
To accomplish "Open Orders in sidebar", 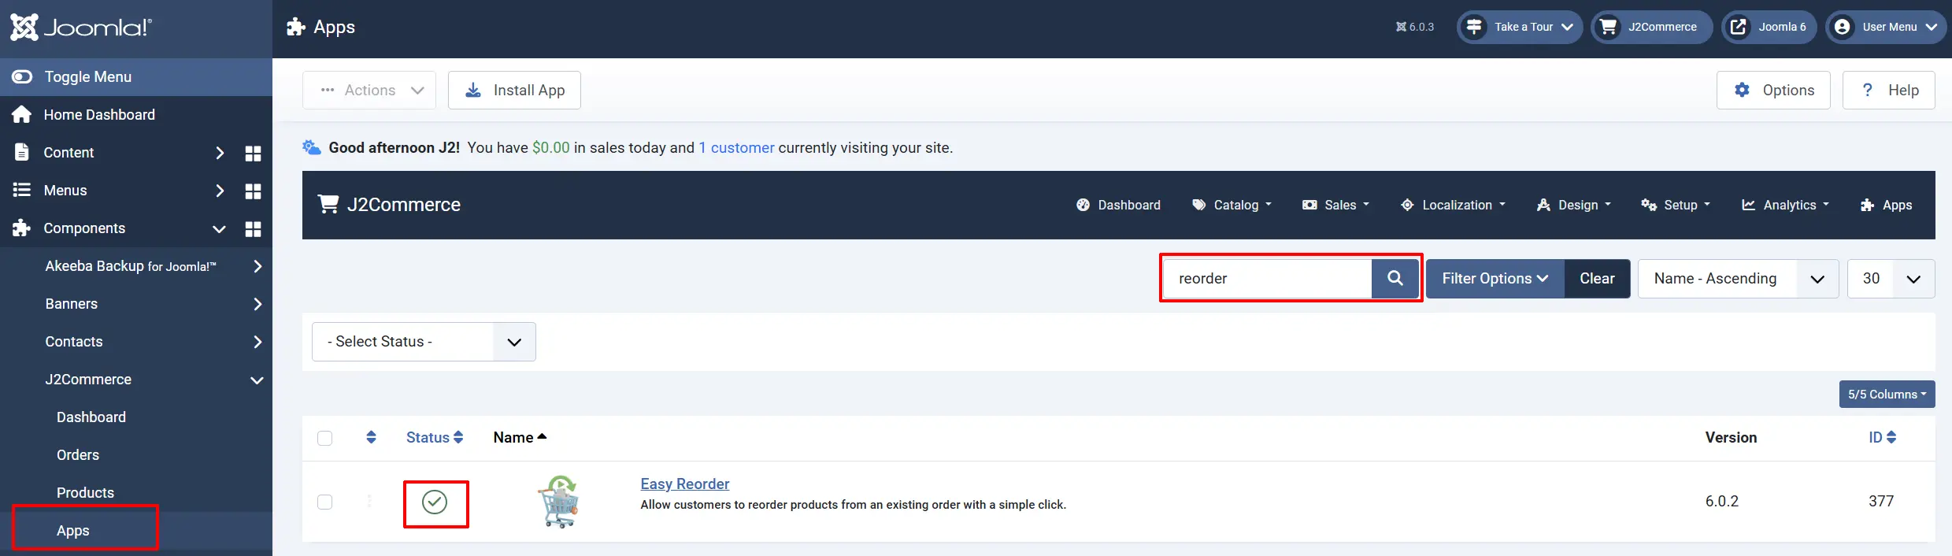I will [78, 455].
